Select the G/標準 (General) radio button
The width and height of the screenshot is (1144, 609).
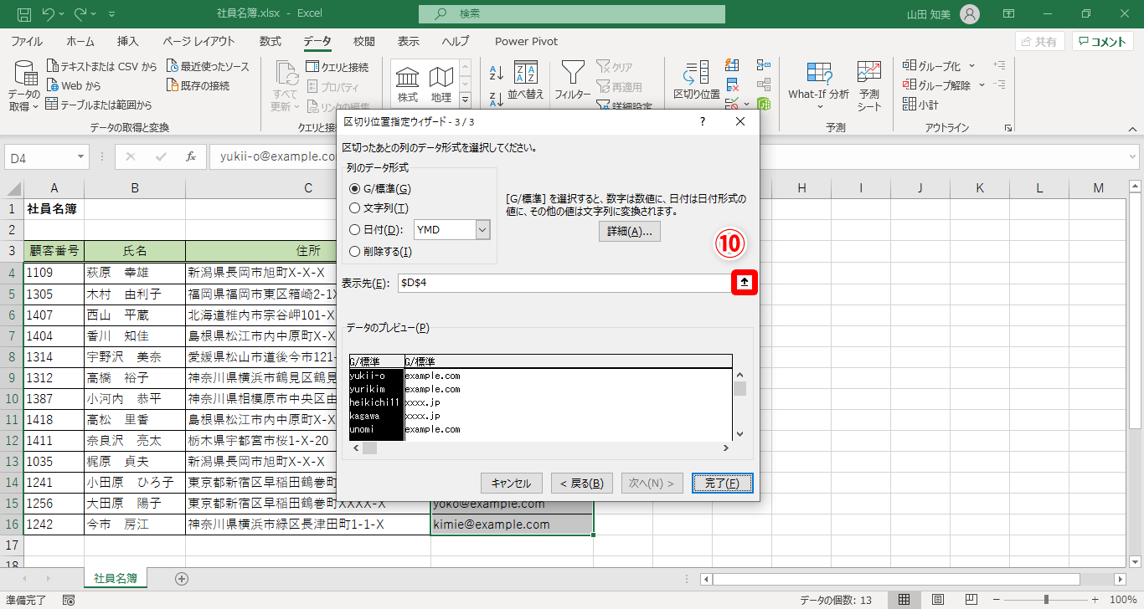click(x=355, y=189)
